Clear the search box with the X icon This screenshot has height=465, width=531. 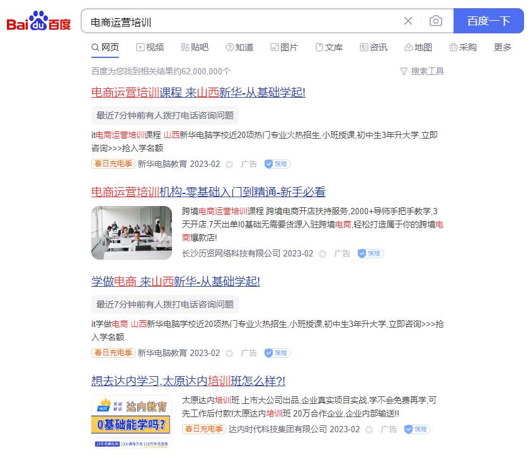(408, 21)
